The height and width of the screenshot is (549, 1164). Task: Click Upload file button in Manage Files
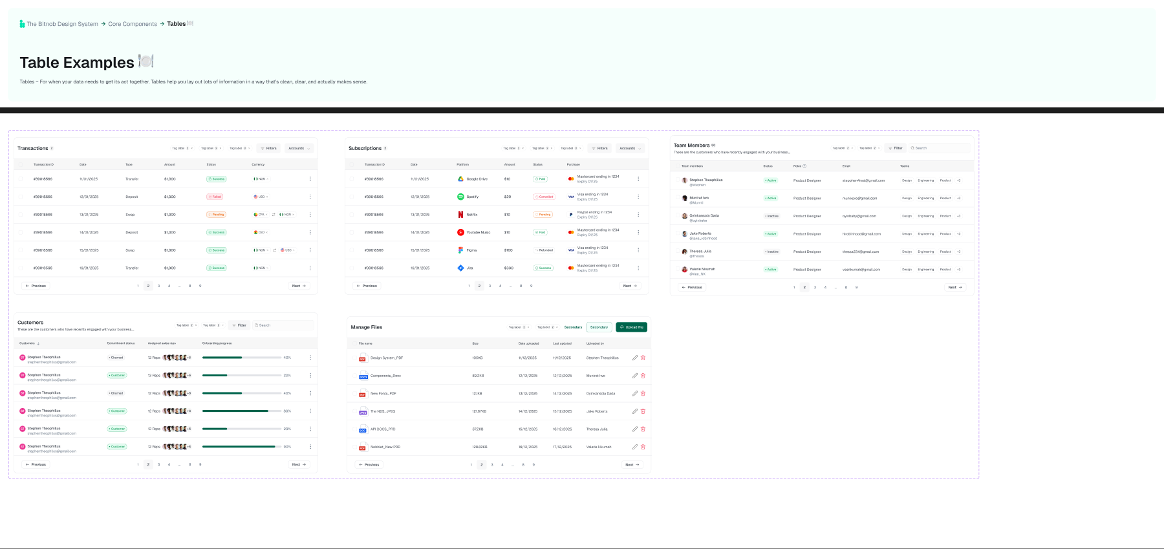pyautogui.click(x=632, y=327)
